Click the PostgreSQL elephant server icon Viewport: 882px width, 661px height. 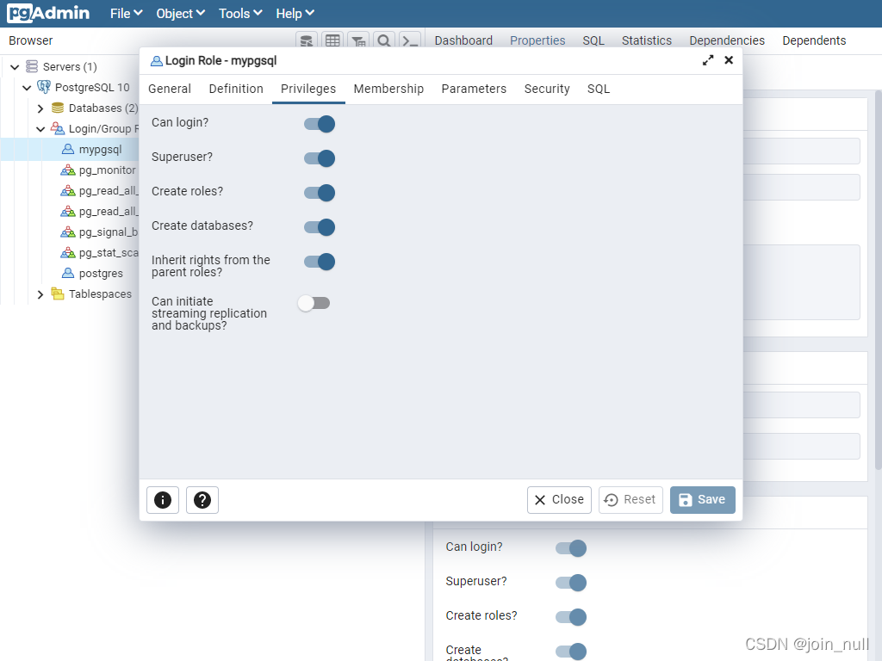44,87
